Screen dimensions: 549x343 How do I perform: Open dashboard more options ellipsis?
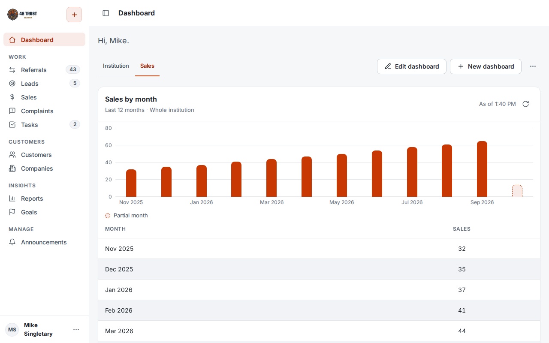pyautogui.click(x=533, y=66)
